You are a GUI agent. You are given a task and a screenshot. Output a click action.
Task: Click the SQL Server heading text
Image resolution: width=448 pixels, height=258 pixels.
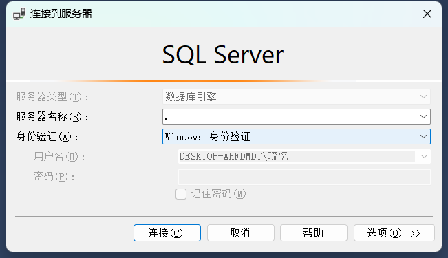(223, 54)
